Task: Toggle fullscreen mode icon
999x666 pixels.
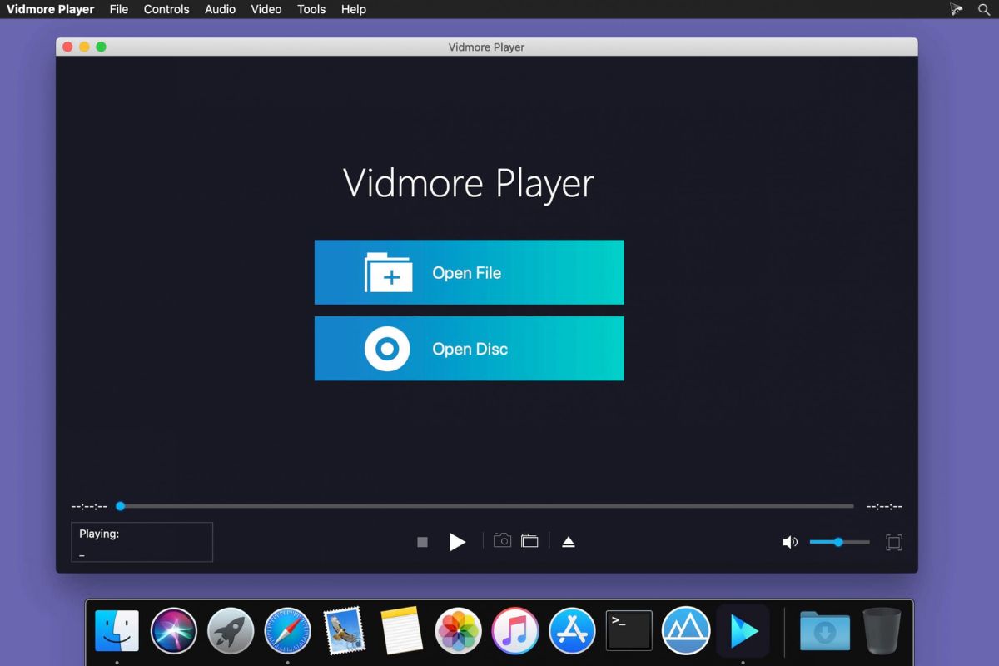Action: click(x=893, y=542)
